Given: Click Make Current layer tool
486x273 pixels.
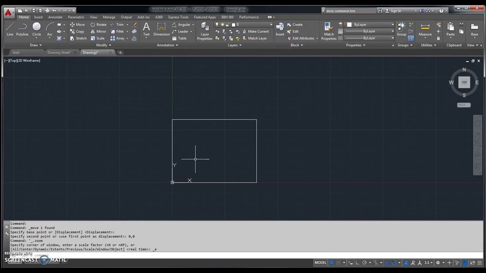Looking at the screenshot, I should point(255,31).
